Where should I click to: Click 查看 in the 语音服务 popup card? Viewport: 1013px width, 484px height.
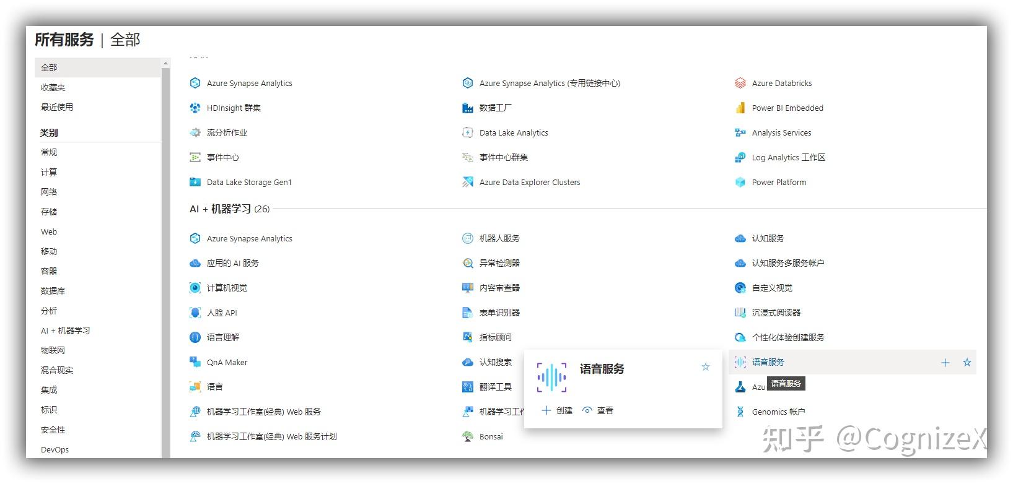coord(598,410)
